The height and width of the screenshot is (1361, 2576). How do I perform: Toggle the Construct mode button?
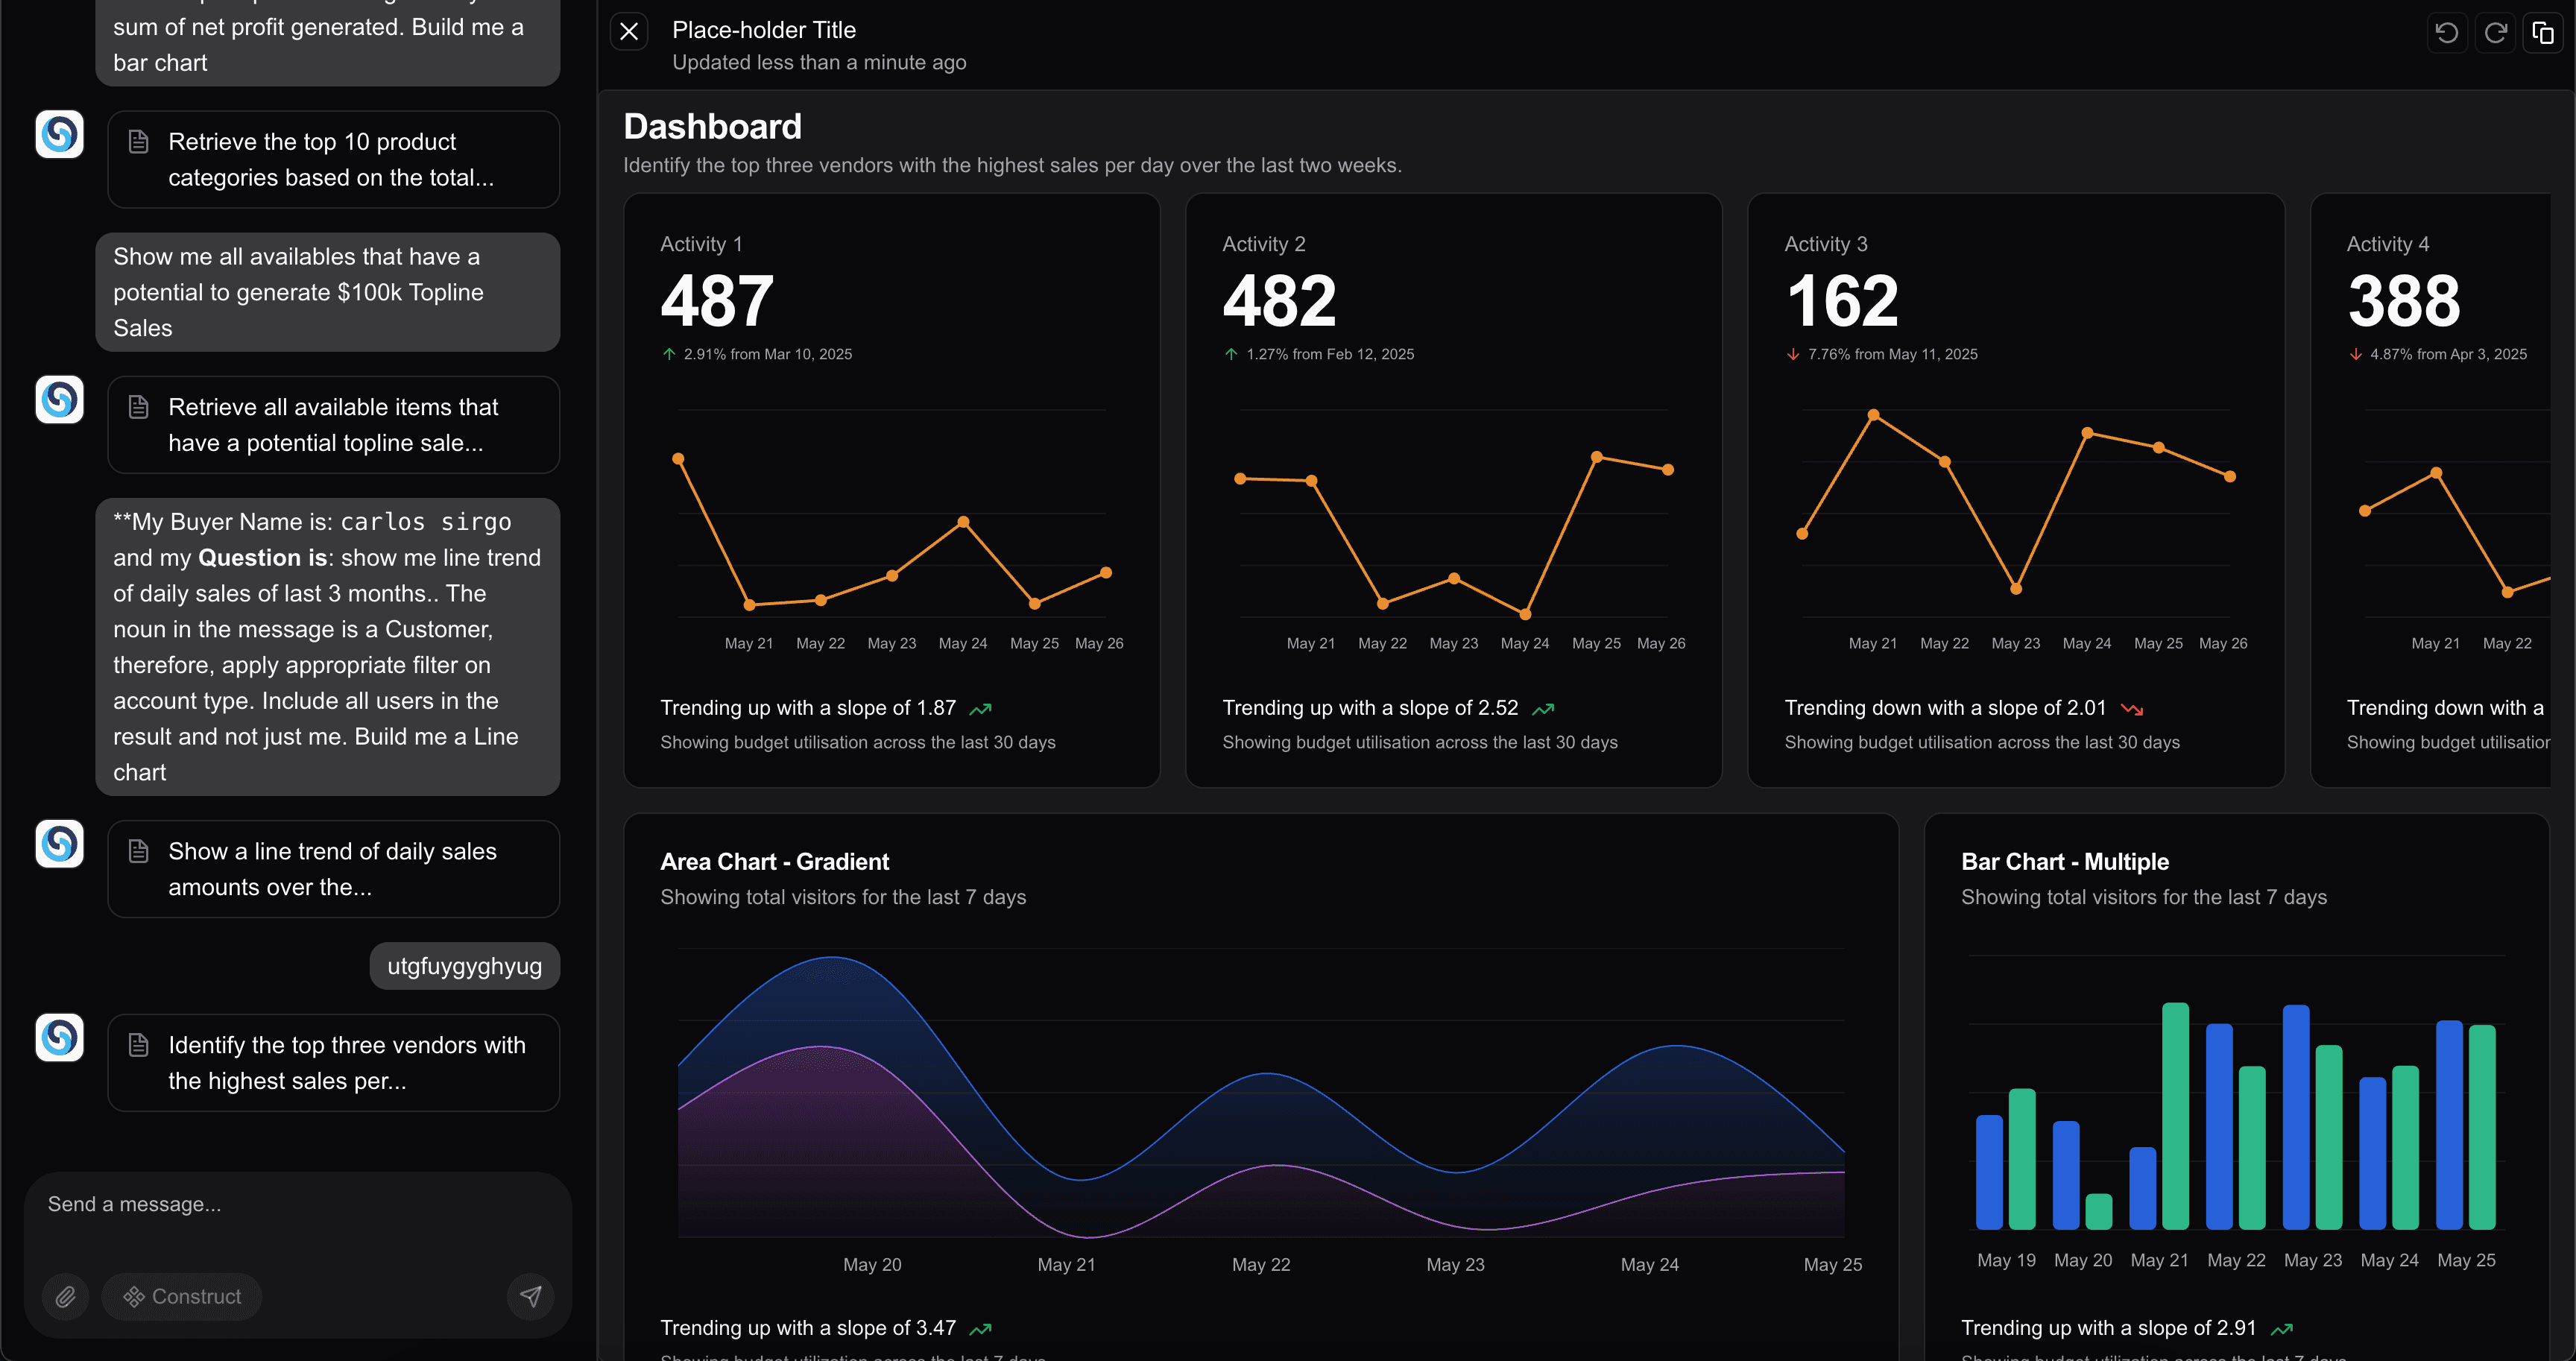point(182,1296)
